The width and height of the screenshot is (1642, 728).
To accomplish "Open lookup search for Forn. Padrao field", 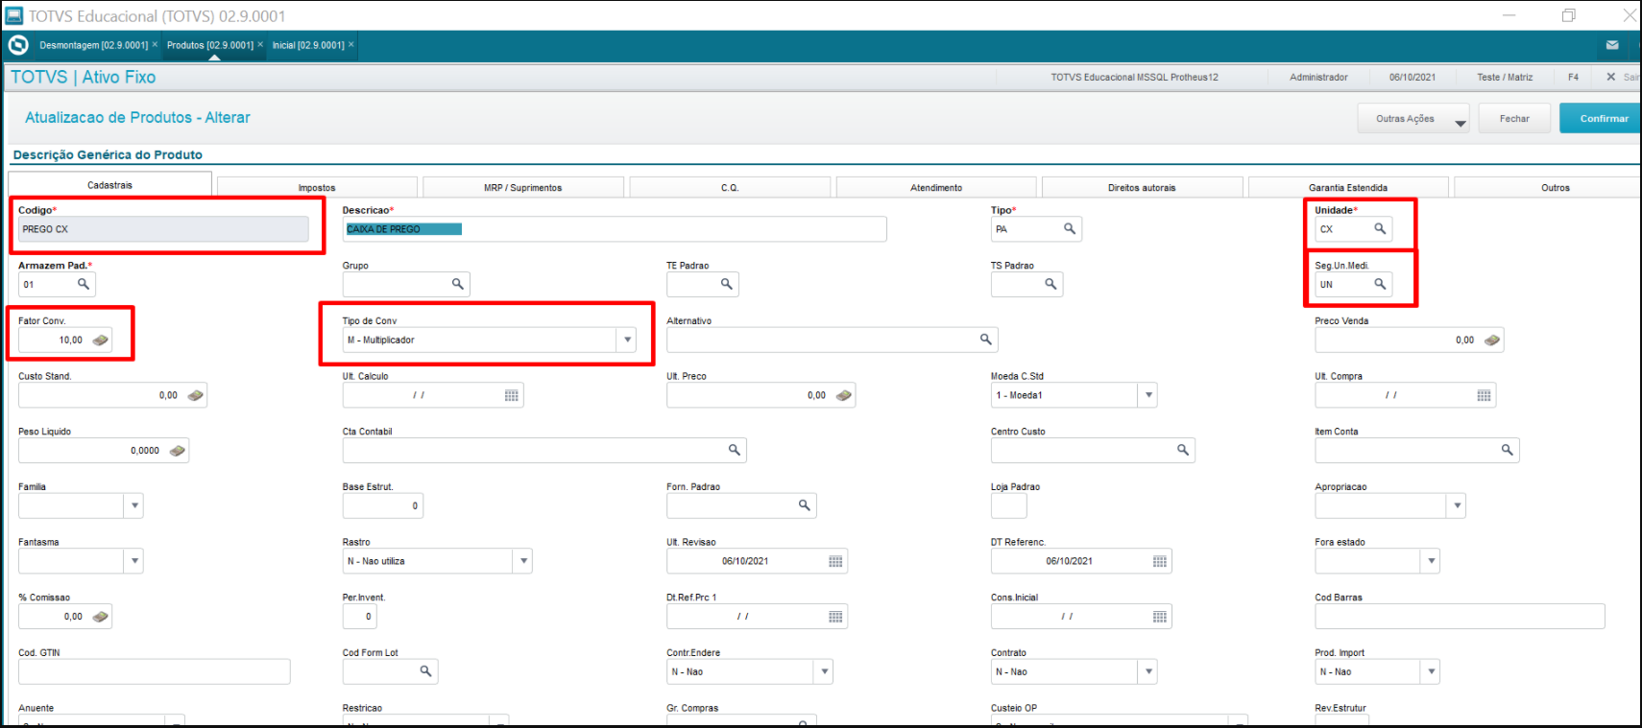I will (x=805, y=505).
